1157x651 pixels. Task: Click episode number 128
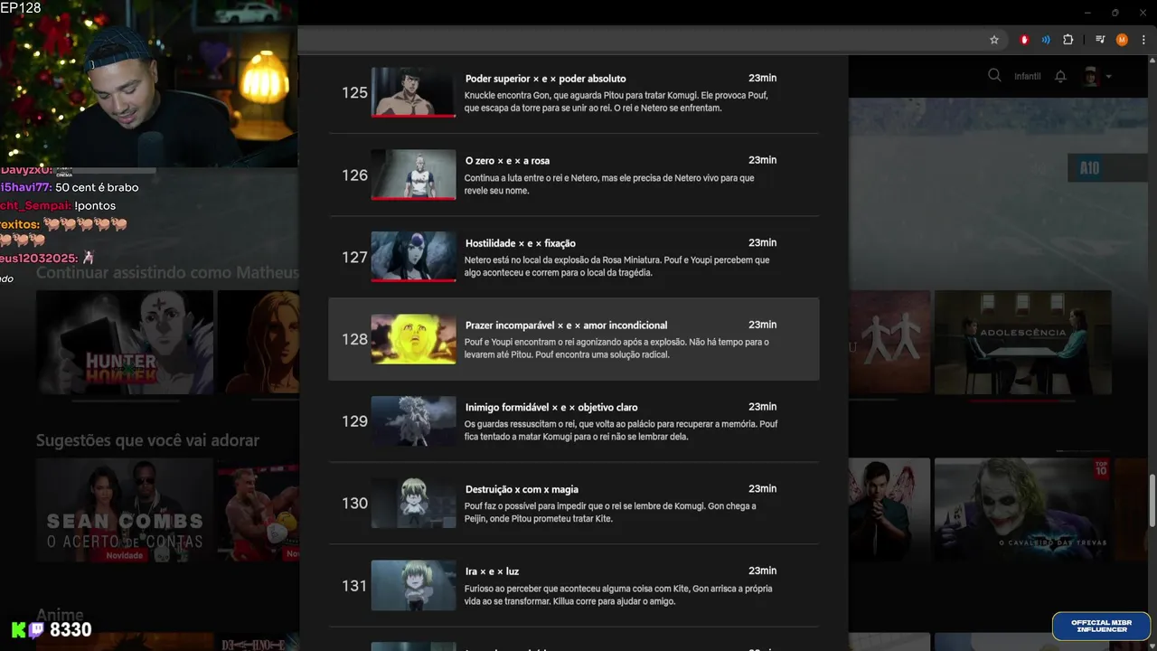pos(354,339)
